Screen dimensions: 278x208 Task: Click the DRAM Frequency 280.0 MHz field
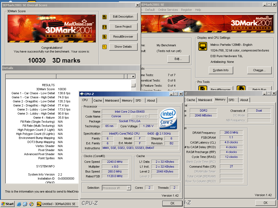[x=231, y=132]
